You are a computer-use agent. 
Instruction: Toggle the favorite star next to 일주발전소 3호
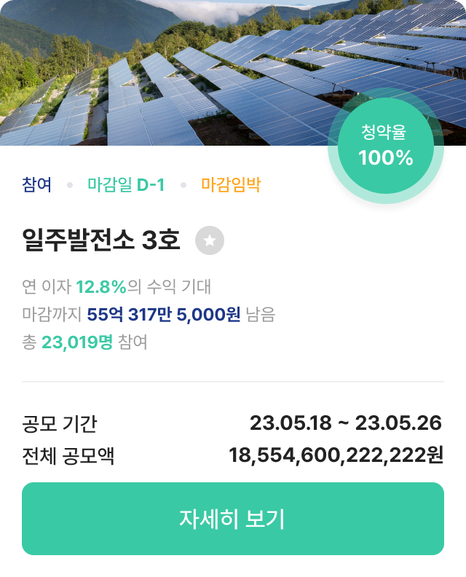point(209,240)
